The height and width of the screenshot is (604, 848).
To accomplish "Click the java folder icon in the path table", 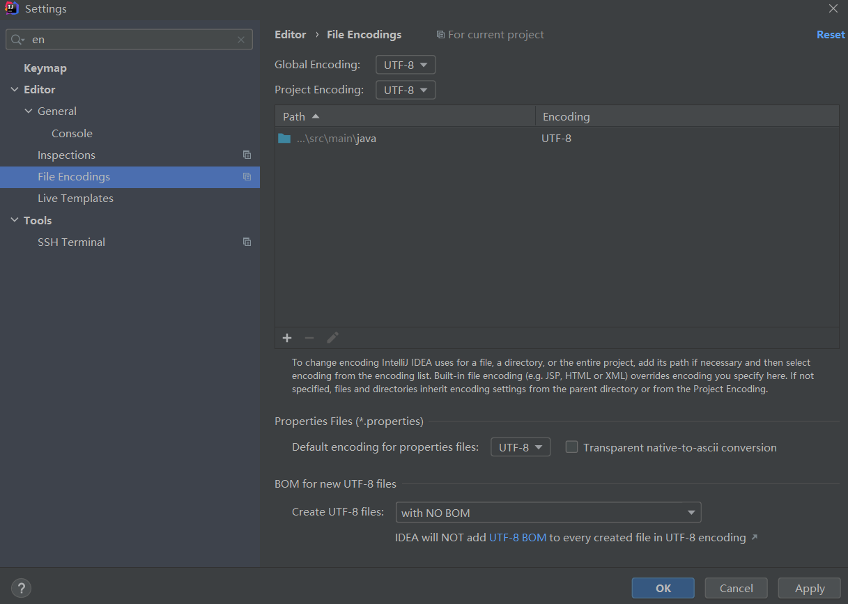I will click(x=284, y=138).
